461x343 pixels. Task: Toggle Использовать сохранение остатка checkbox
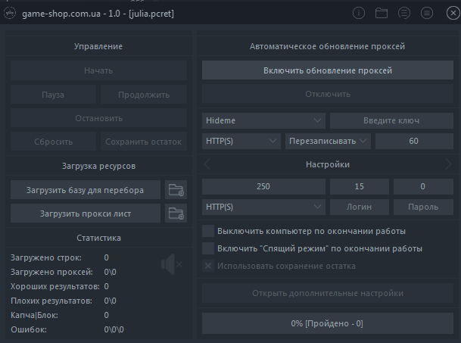(208, 266)
